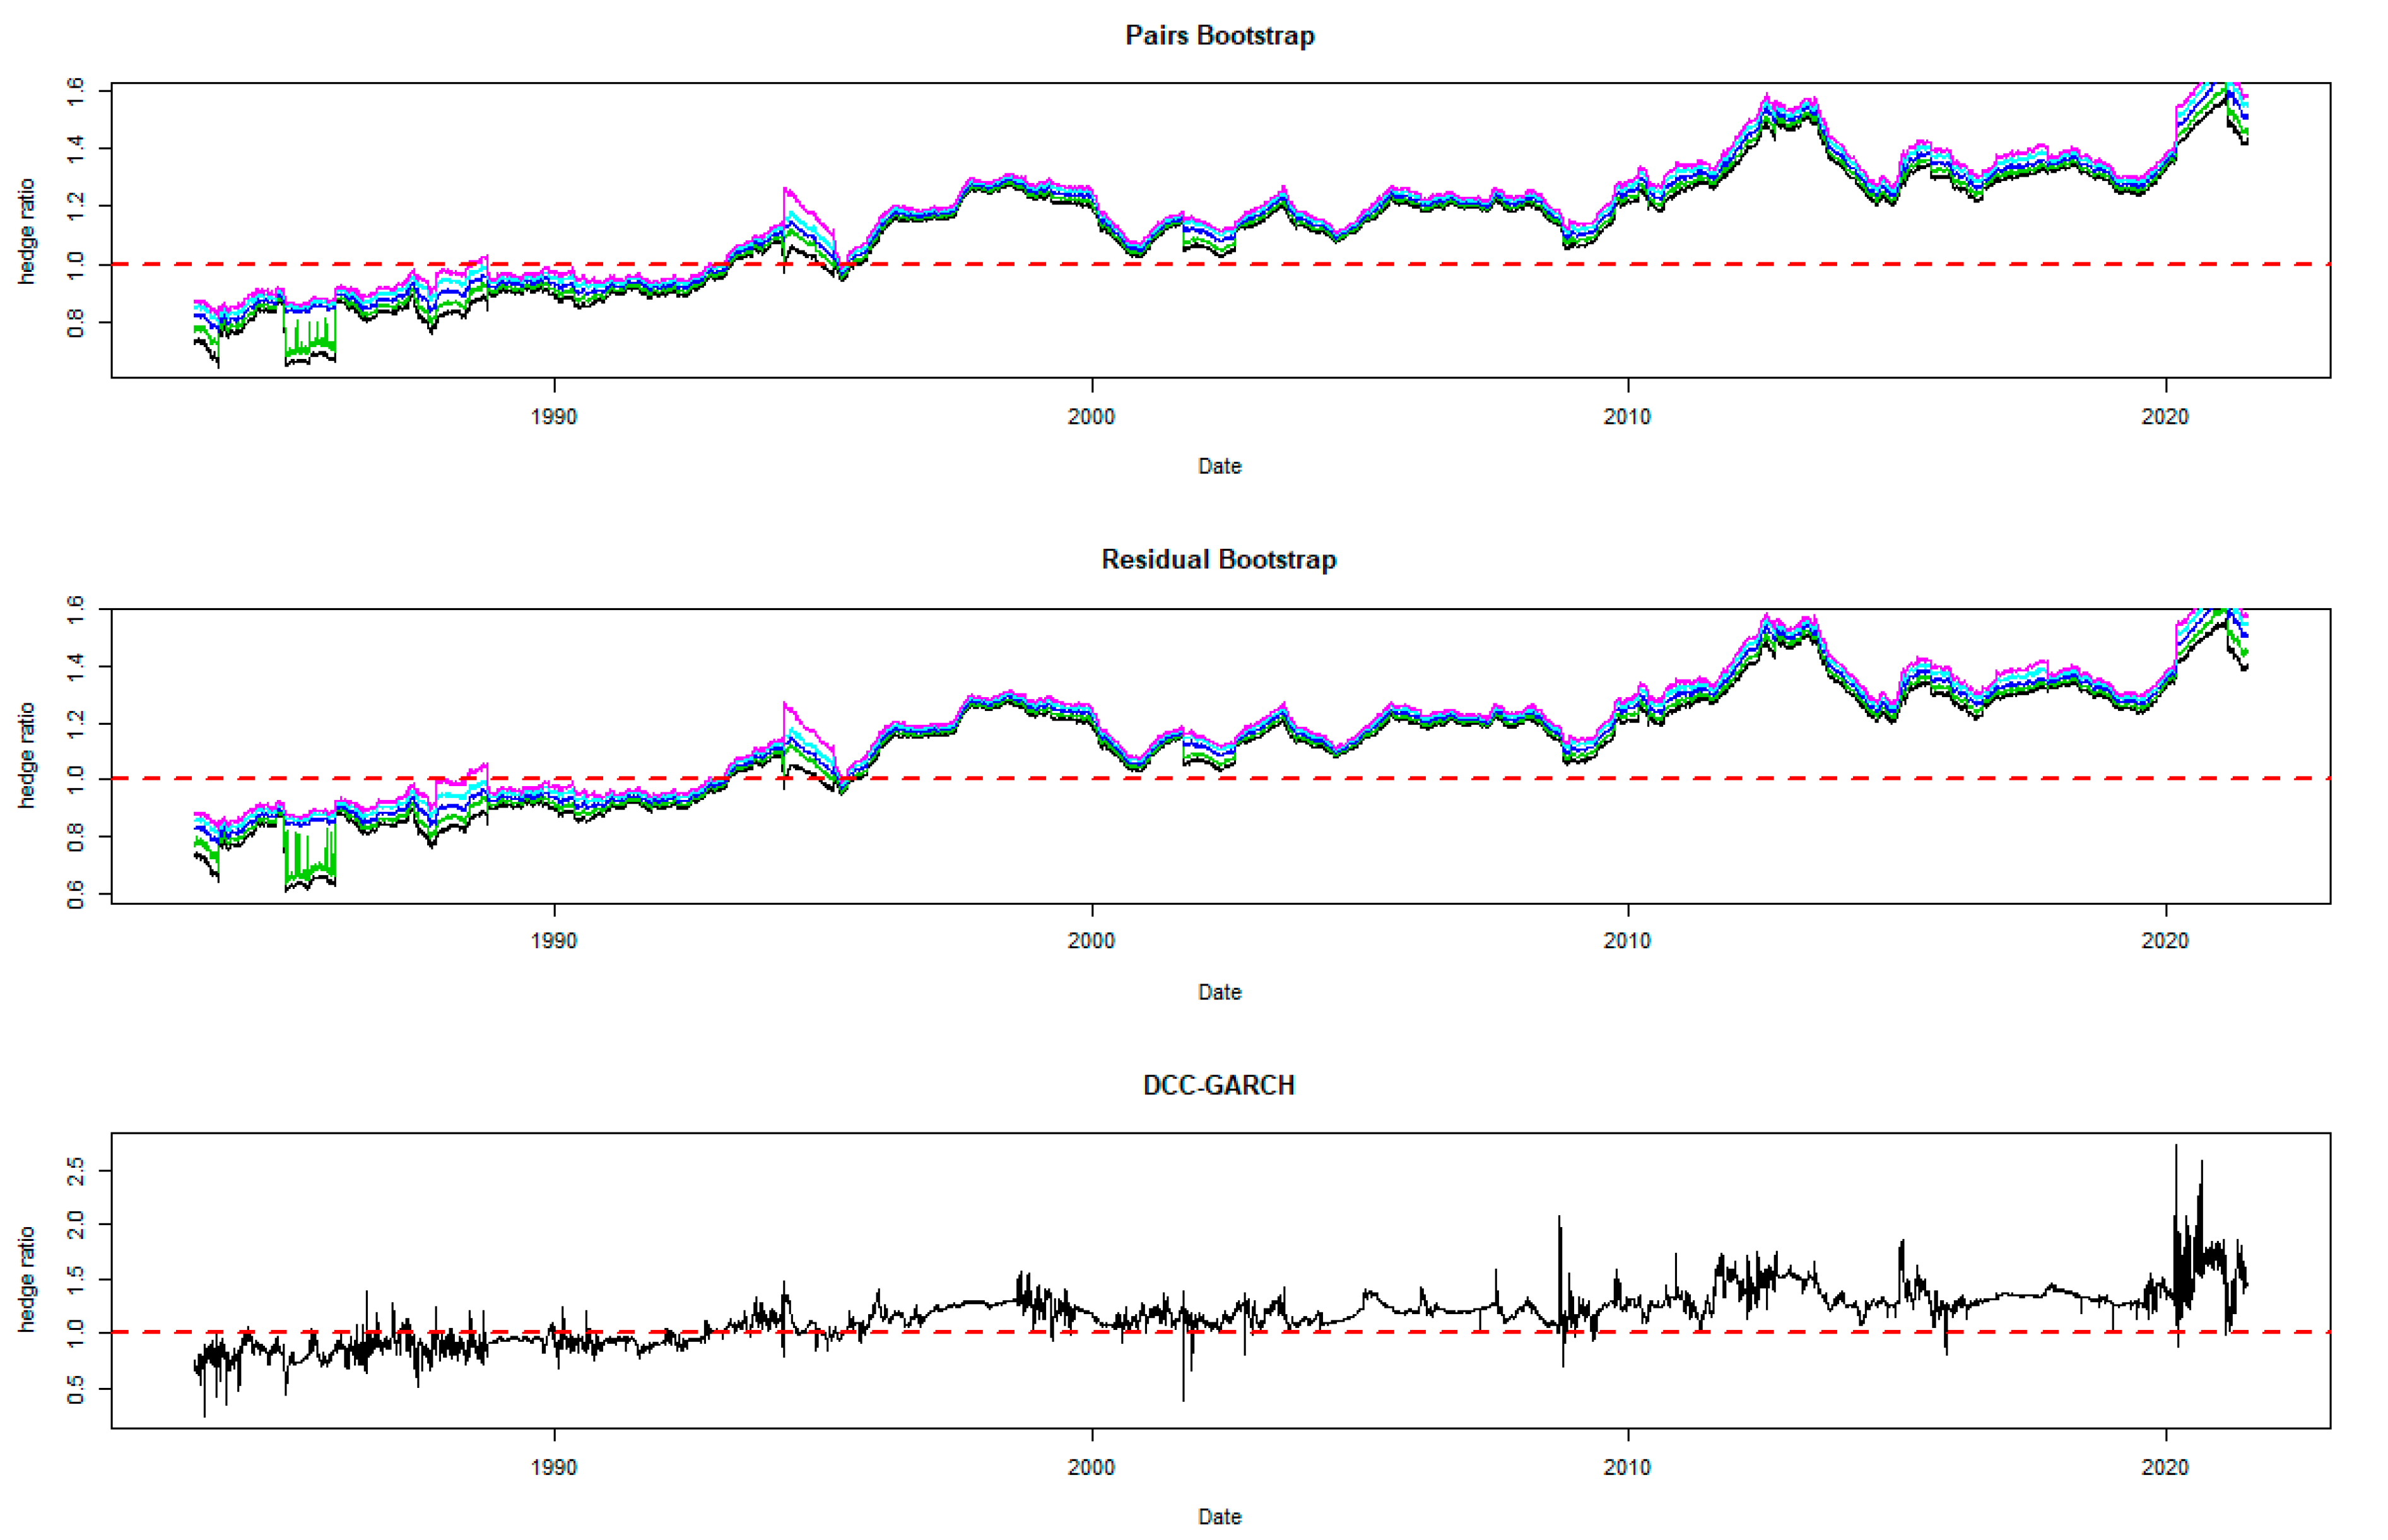The width and height of the screenshot is (2388, 1540).
Task: Click the Date axis label under Pairs Bootstrap
Action: click(1219, 467)
